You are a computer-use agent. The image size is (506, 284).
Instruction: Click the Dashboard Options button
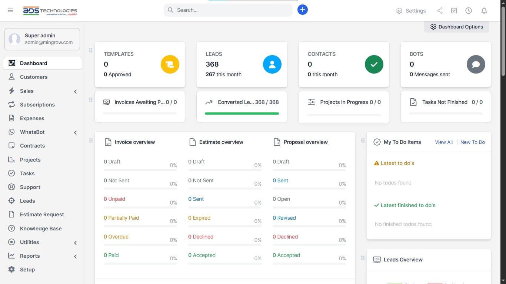tap(456, 27)
